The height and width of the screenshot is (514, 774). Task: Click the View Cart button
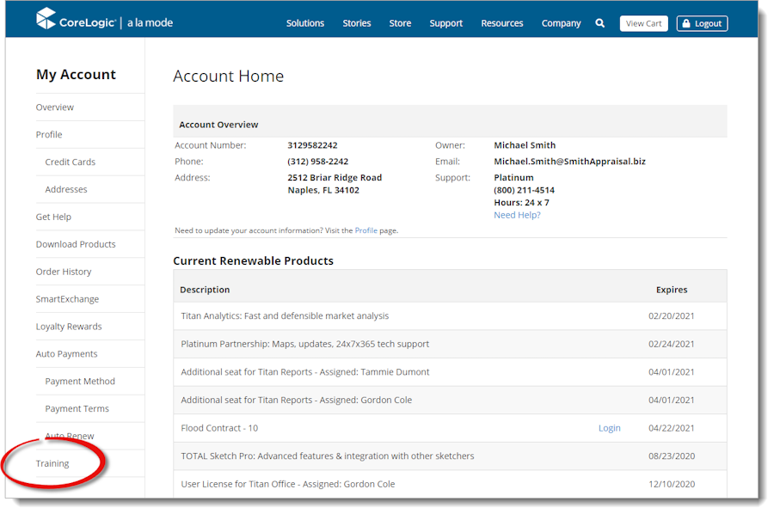click(643, 23)
